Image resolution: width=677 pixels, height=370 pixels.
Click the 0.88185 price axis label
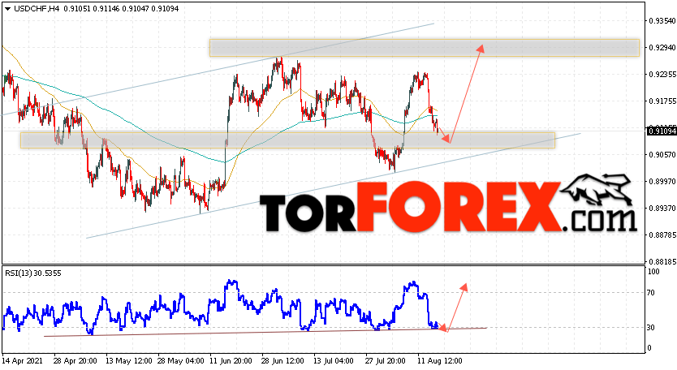click(x=662, y=261)
